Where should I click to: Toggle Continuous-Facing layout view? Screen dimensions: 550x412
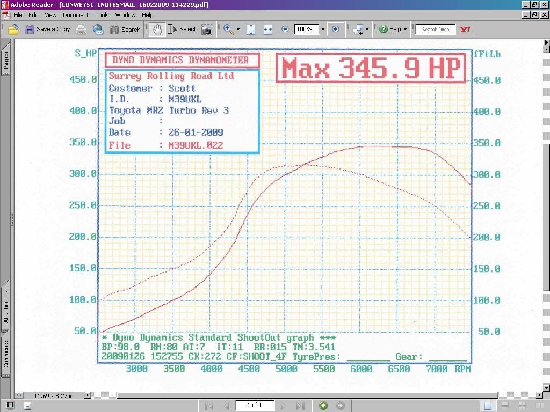(522, 406)
